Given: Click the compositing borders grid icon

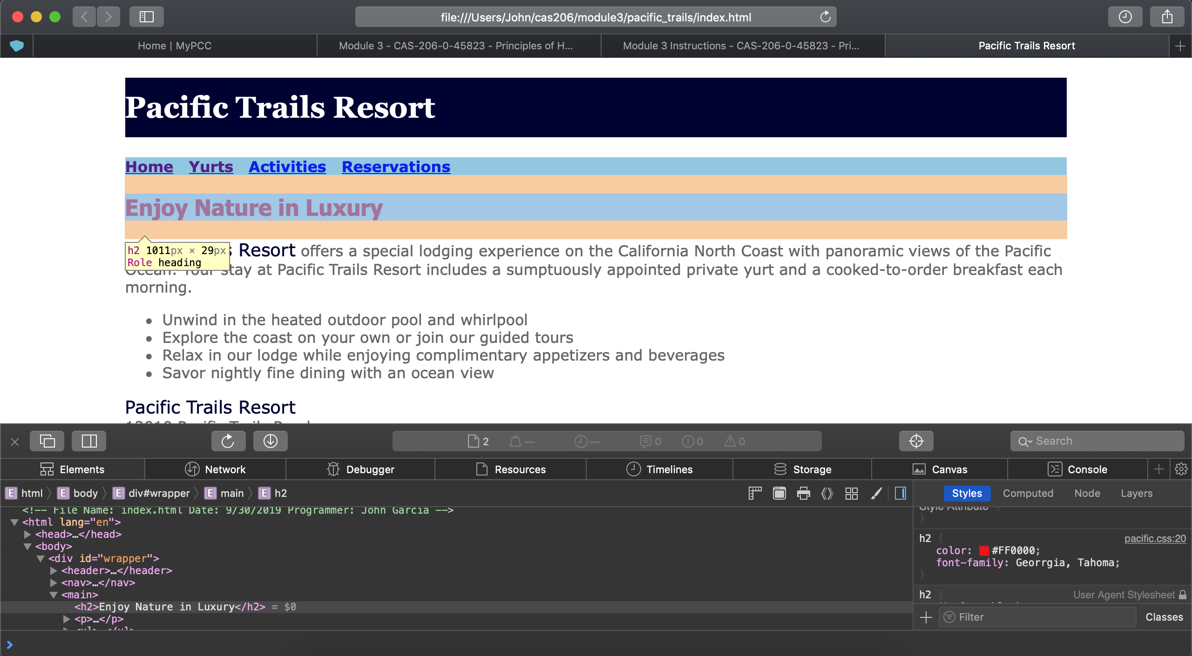Looking at the screenshot, I should [852, 493].
